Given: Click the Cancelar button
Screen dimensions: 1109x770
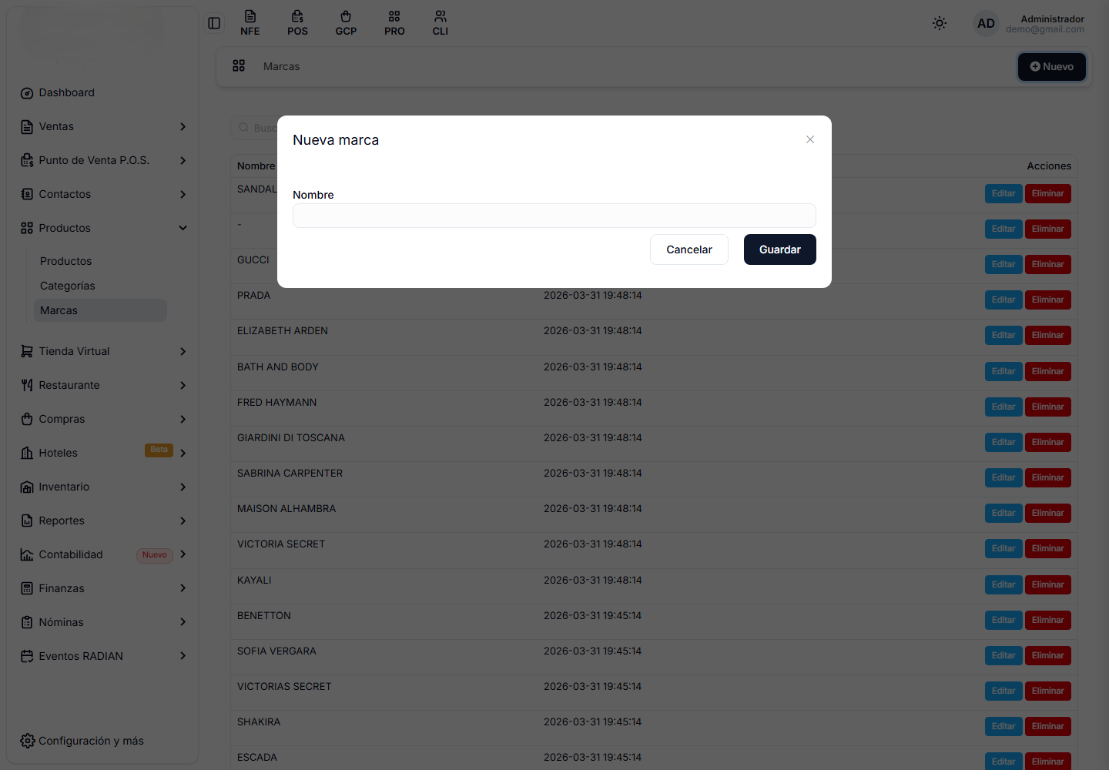Looking at the screenshot, I should pos(689,249).
